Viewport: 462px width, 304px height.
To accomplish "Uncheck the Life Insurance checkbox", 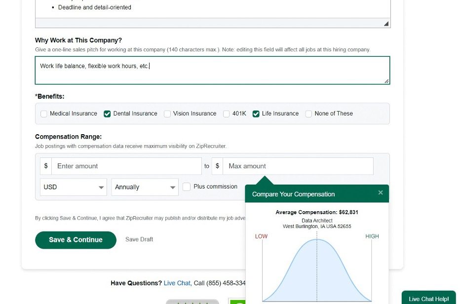I will pyautogui.click(x=256, y=114).
